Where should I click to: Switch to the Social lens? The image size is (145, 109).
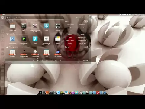coord(60,60)
